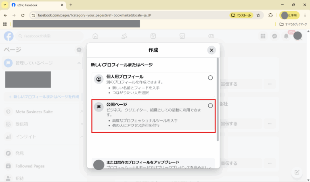Click the Followed Pages icon

pos(8,166)
